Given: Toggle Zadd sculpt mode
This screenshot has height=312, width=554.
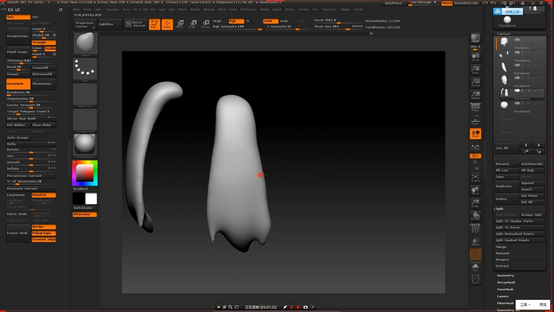Looking at the screenshot, I should tap(271, 21).
